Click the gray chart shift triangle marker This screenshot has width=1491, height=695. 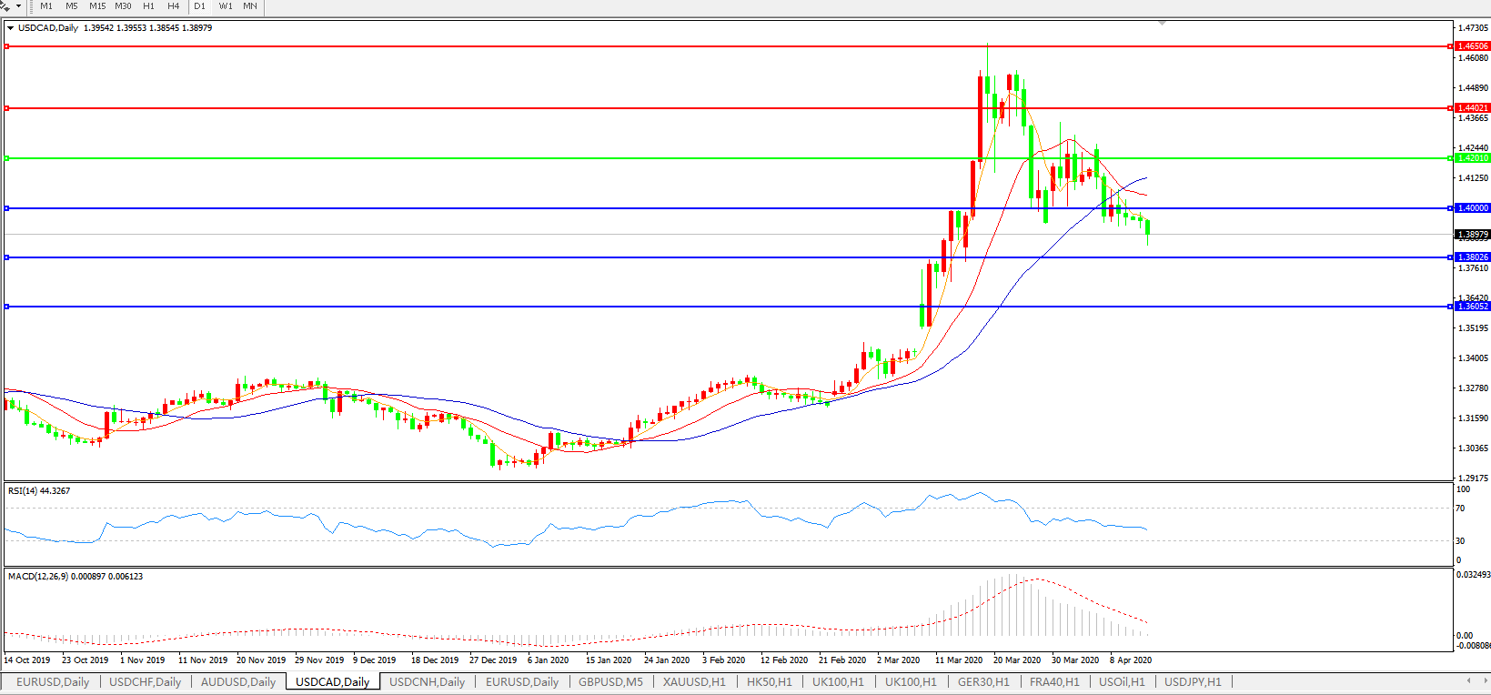1162,23
